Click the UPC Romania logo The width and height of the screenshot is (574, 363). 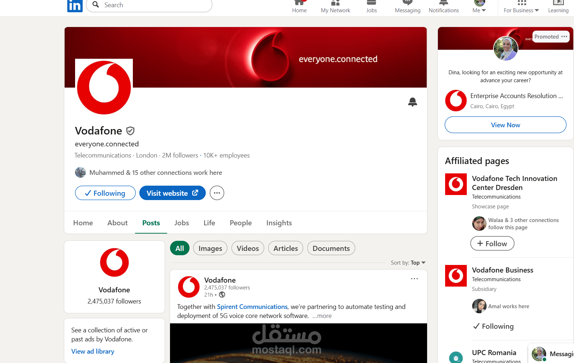456,357
